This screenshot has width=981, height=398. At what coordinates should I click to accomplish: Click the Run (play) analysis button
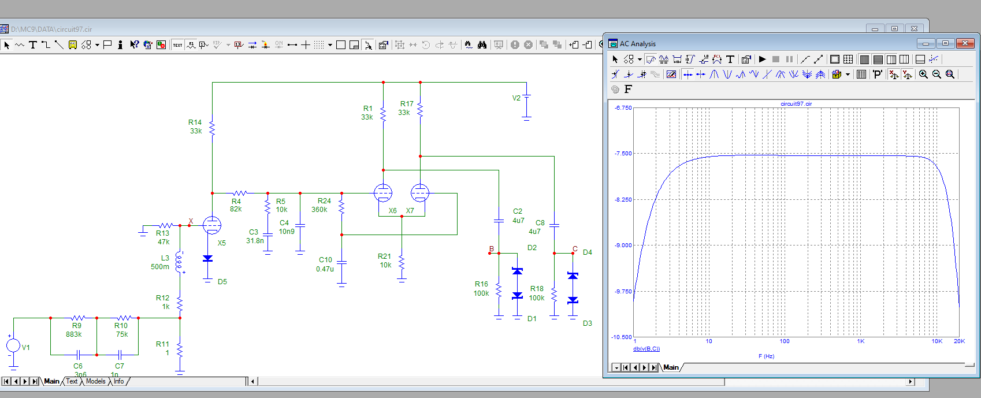point(762,59)
